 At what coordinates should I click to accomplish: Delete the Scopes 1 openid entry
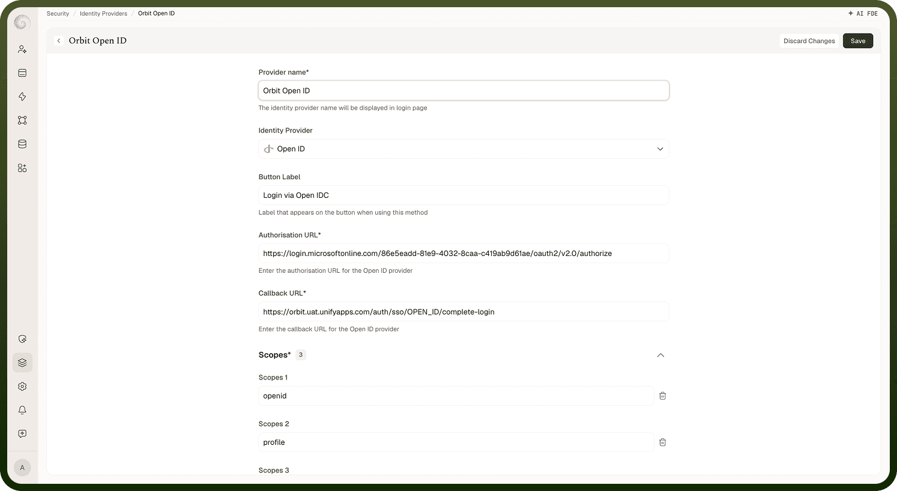pos(663,396)
